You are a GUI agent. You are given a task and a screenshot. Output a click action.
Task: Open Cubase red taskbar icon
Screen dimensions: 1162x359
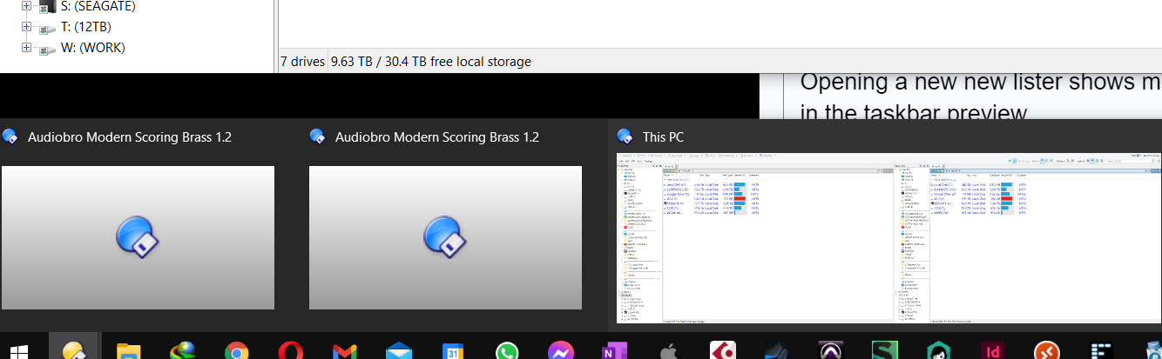(723, 351)
